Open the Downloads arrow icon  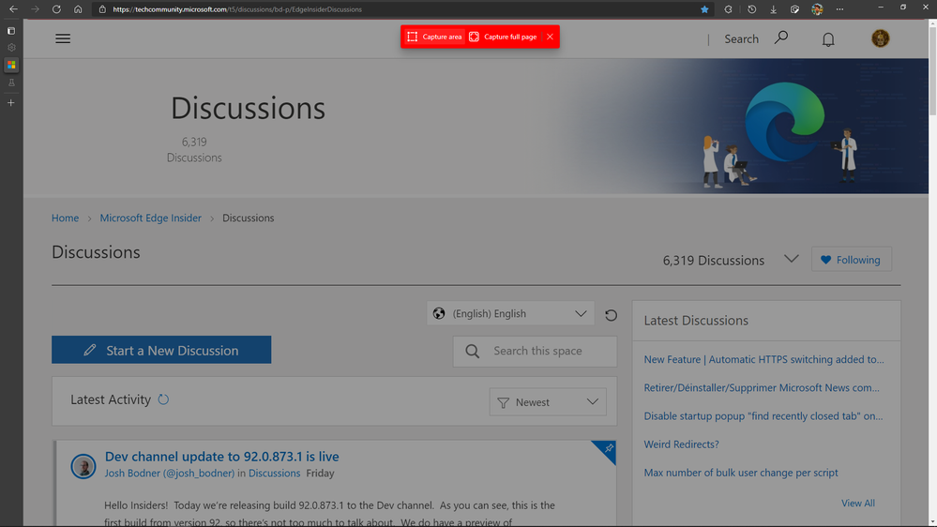point(773,9)
